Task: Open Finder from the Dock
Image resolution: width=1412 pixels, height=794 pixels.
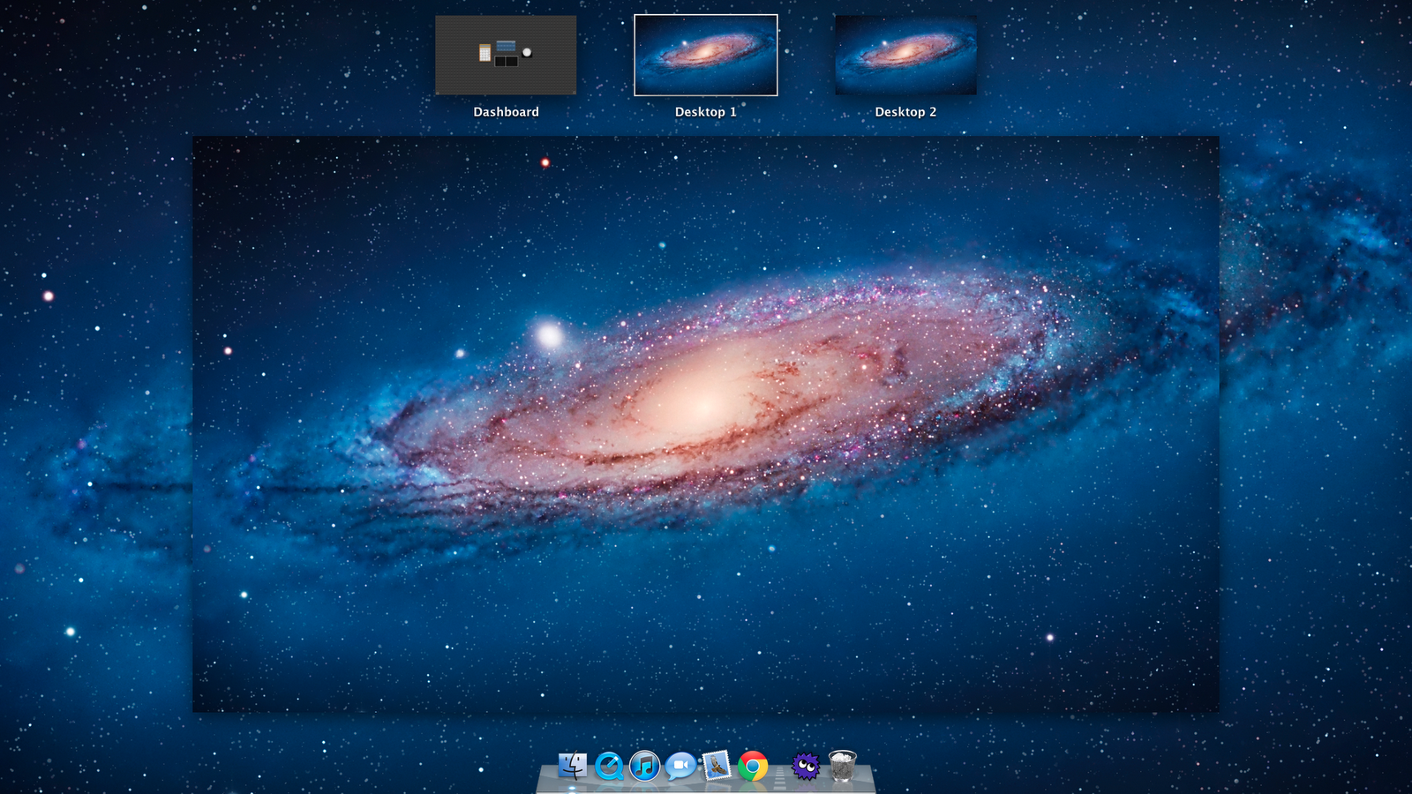Action: point(572,765)
